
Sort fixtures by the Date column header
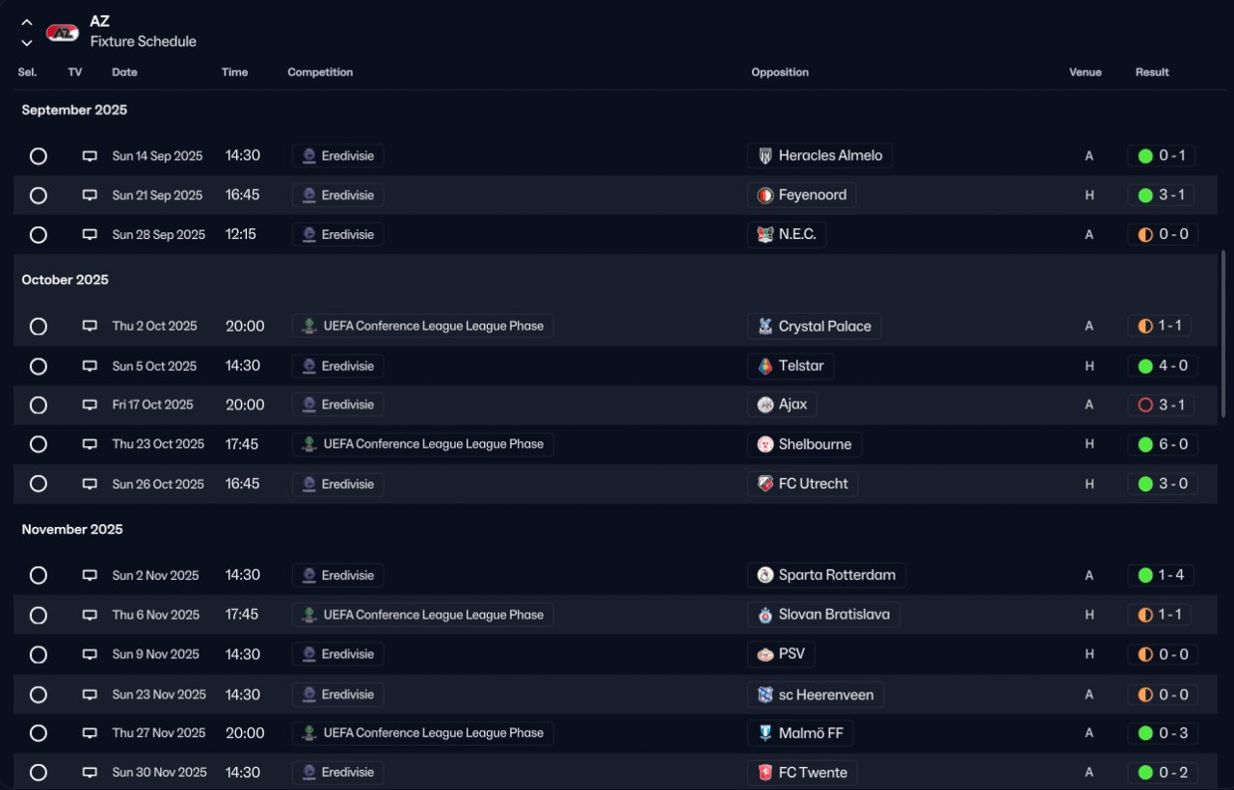point(124,72)
